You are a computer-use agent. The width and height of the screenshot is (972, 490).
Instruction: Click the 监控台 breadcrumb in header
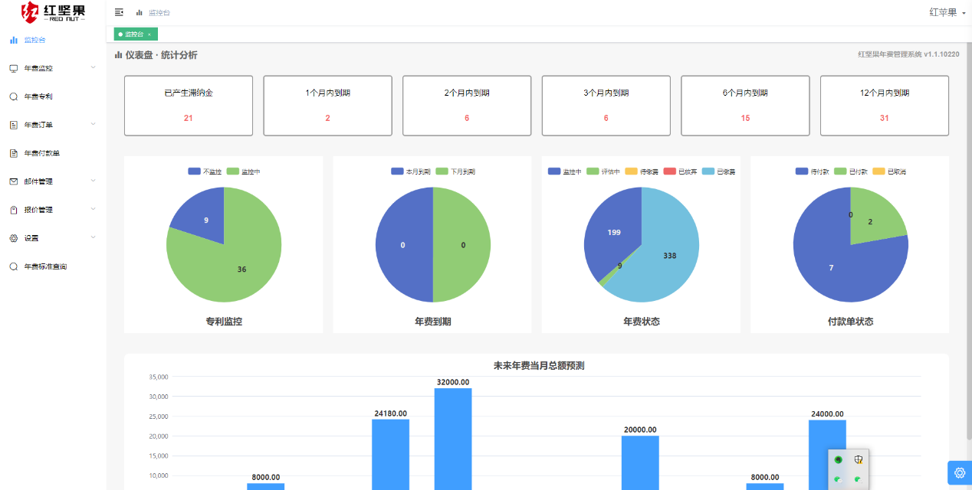159,13
